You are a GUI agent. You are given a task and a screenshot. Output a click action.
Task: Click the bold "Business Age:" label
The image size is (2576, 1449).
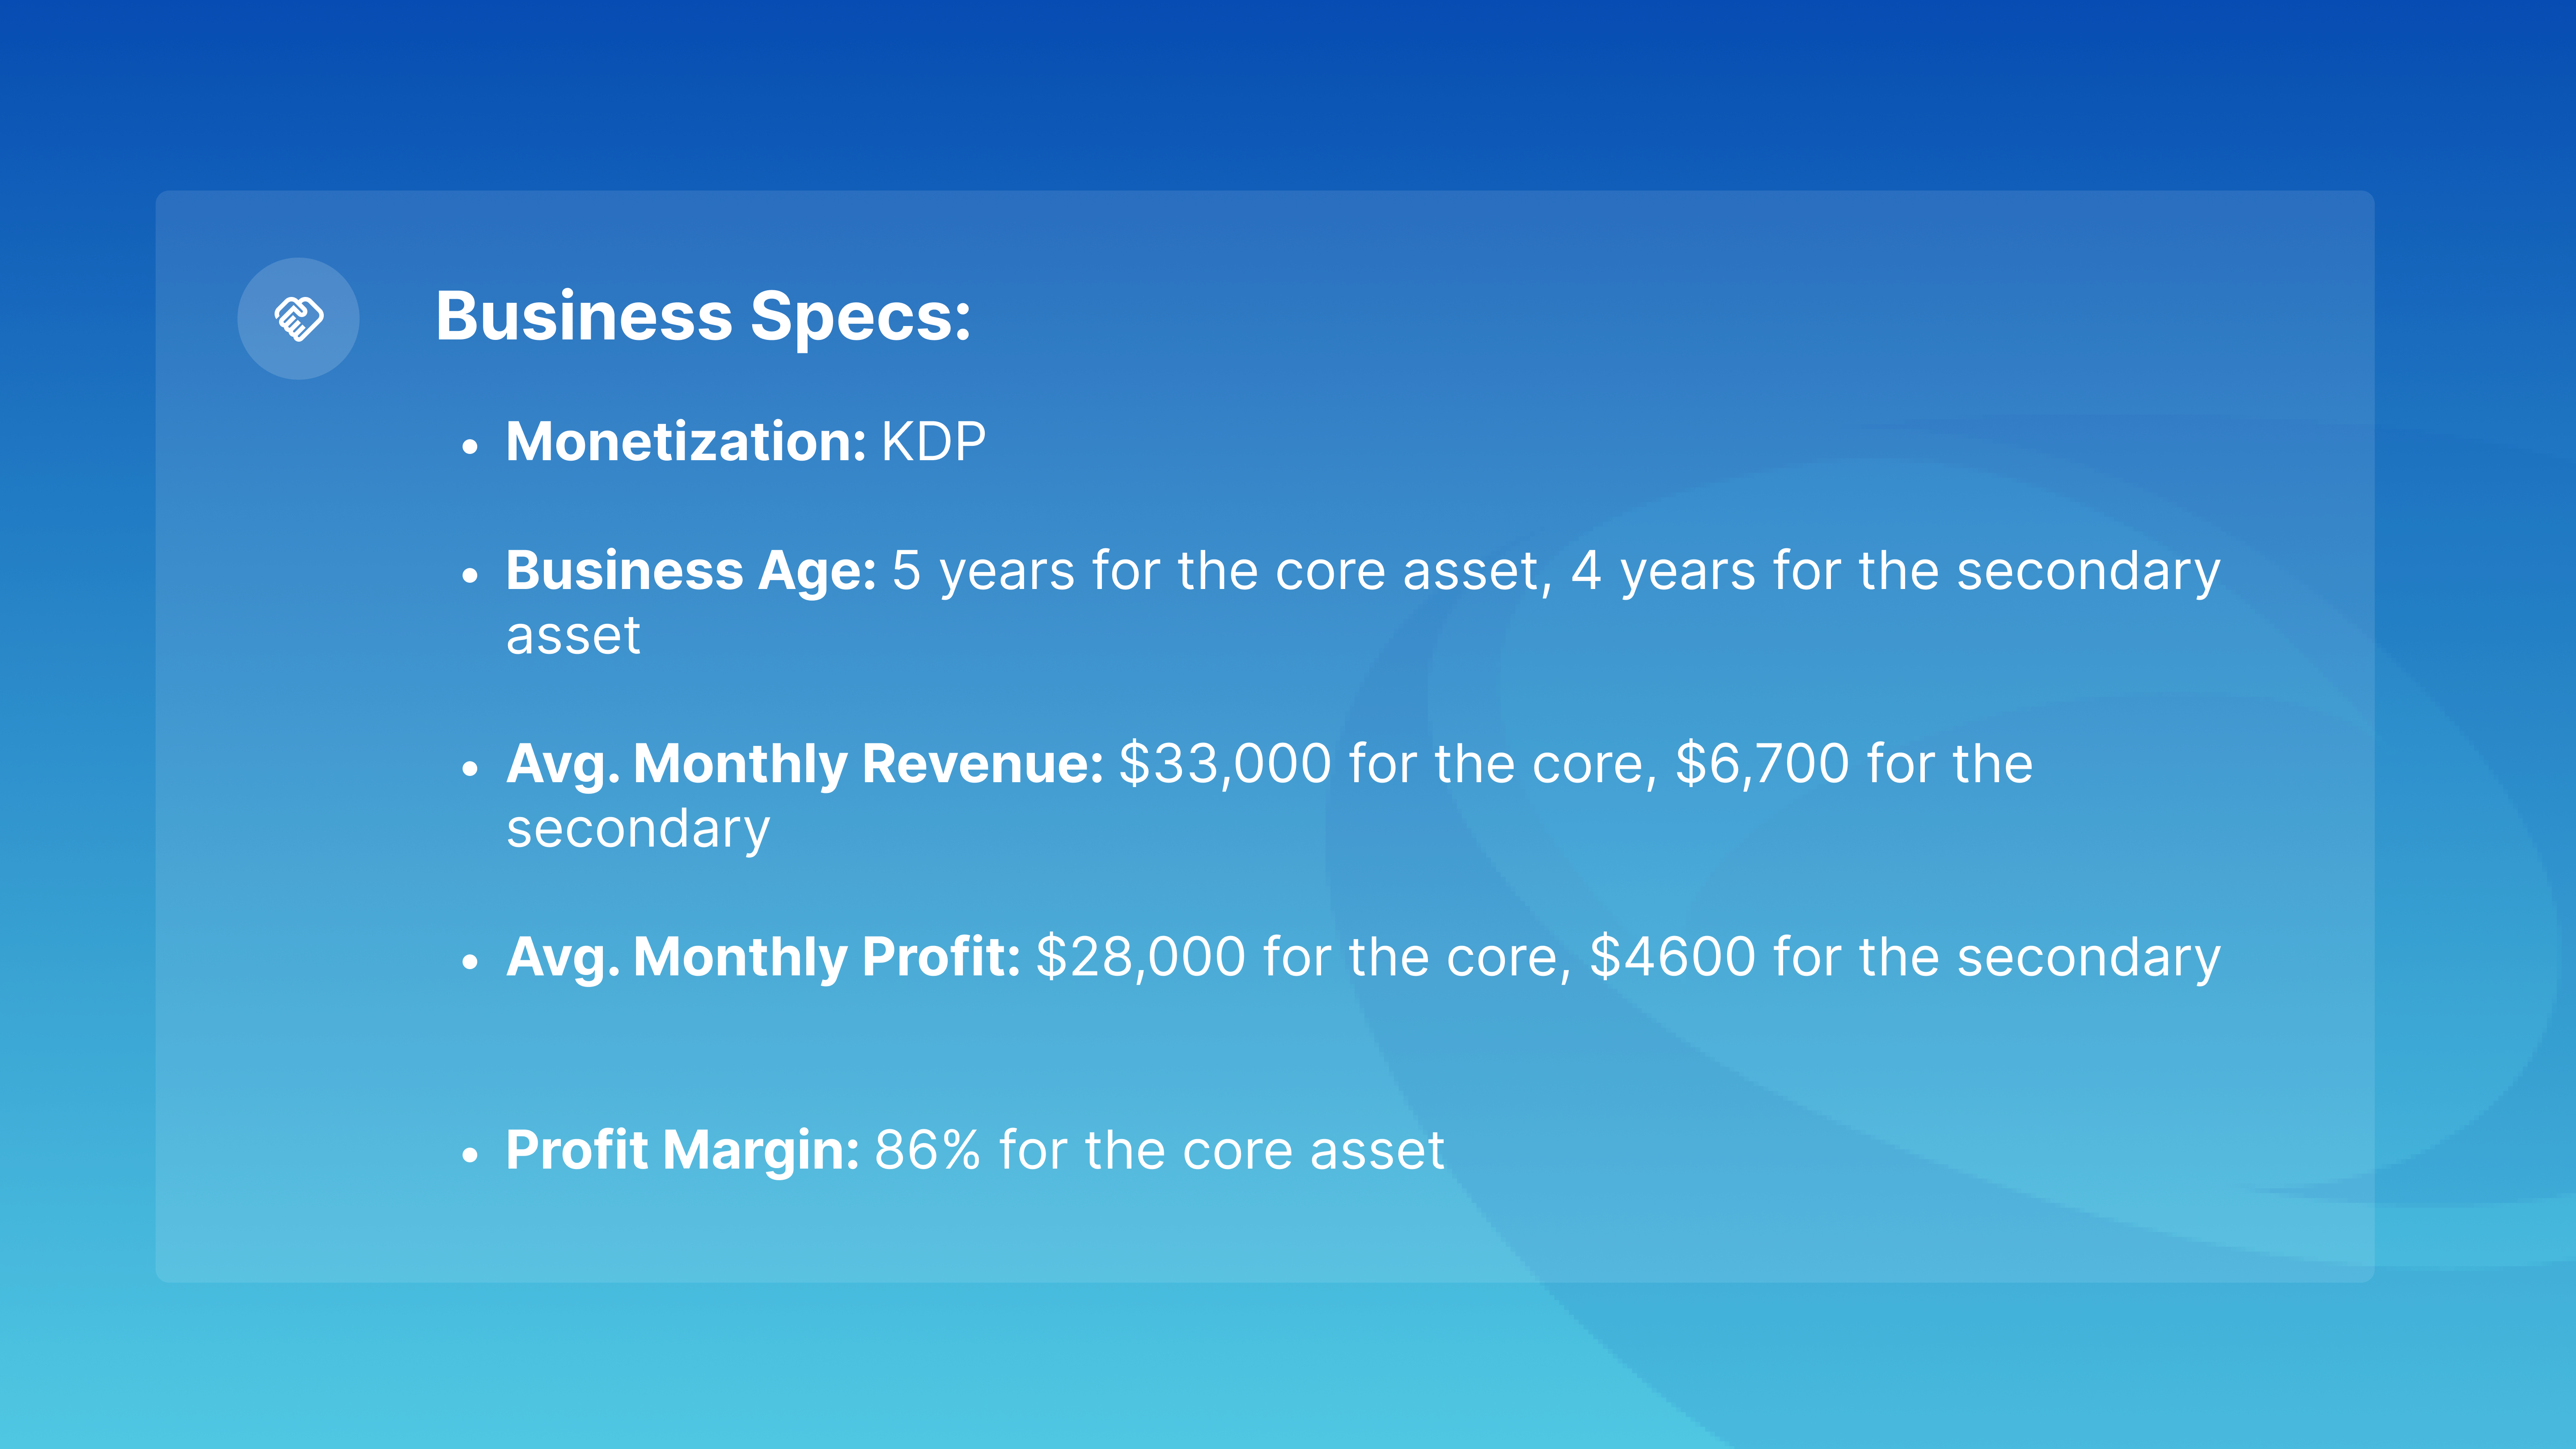click(x=691, y=571)
